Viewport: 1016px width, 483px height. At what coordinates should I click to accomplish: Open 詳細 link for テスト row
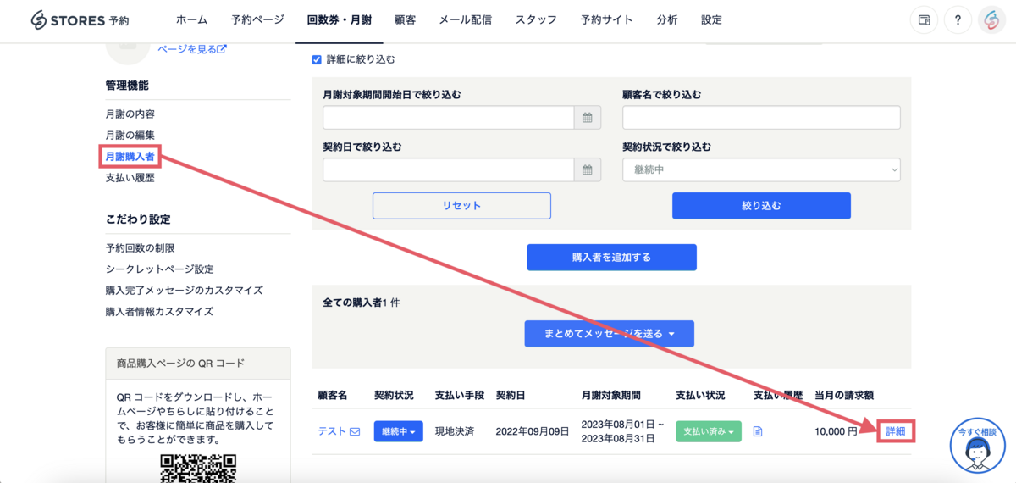tap(896, 431)
